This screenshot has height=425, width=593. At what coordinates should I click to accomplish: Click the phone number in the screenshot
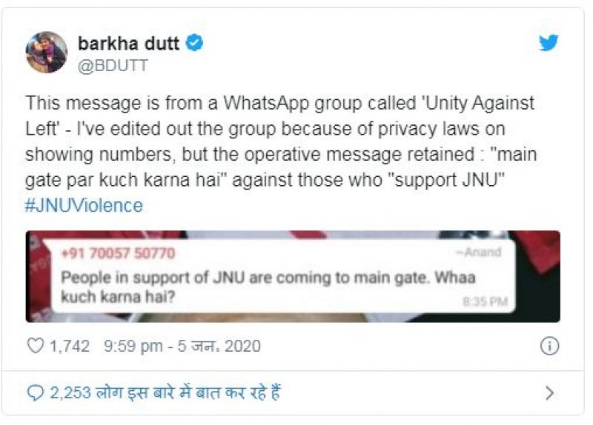118,253
